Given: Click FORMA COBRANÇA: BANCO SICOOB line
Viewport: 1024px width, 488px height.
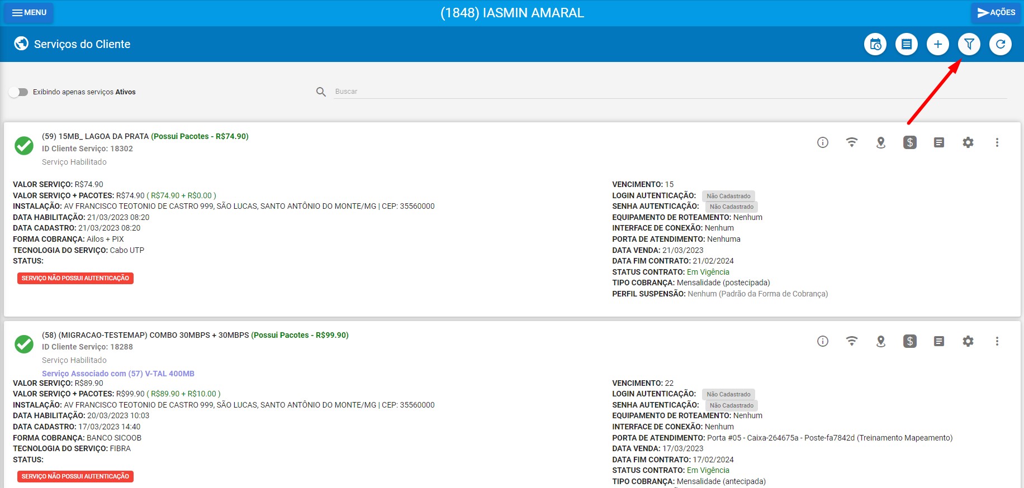Looking at the screenshot, I should [x=77, y=438].
